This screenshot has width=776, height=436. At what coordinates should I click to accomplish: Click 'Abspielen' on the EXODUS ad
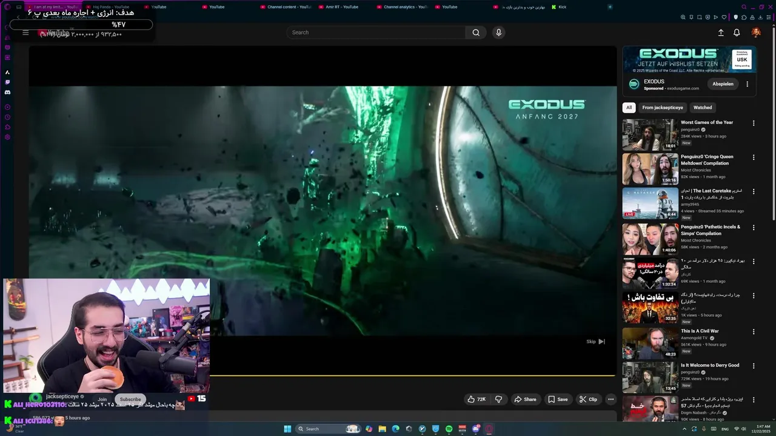pos(723,84)
